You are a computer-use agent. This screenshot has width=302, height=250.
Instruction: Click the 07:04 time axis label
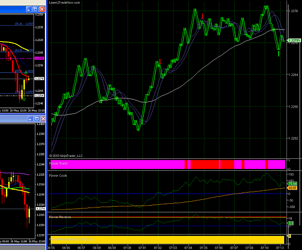point(188,248)
